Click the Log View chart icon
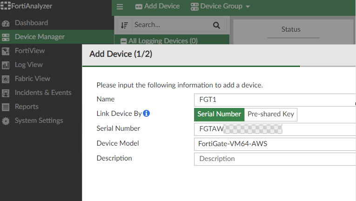The width and height of the screenshot is (356, 201). [x=6, y=65]
